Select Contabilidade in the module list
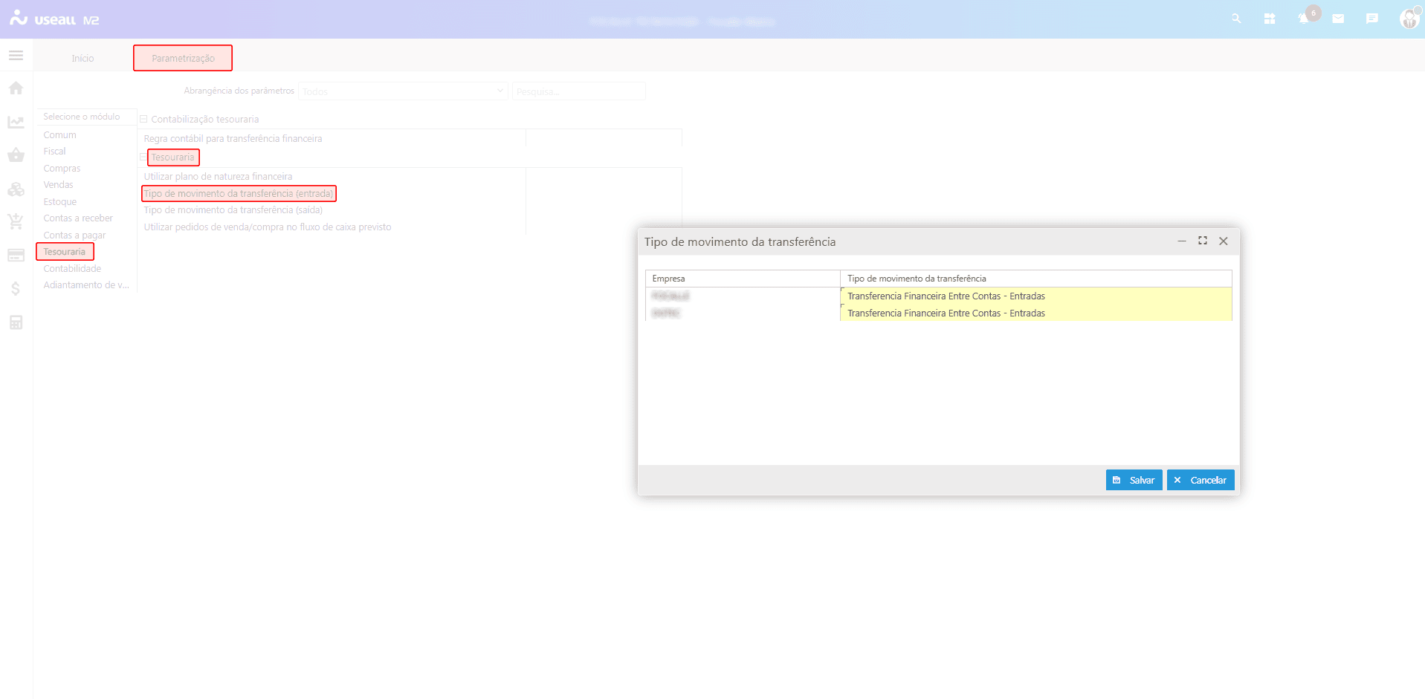Screen dimensions: 1425x699 tap(72, 269)
